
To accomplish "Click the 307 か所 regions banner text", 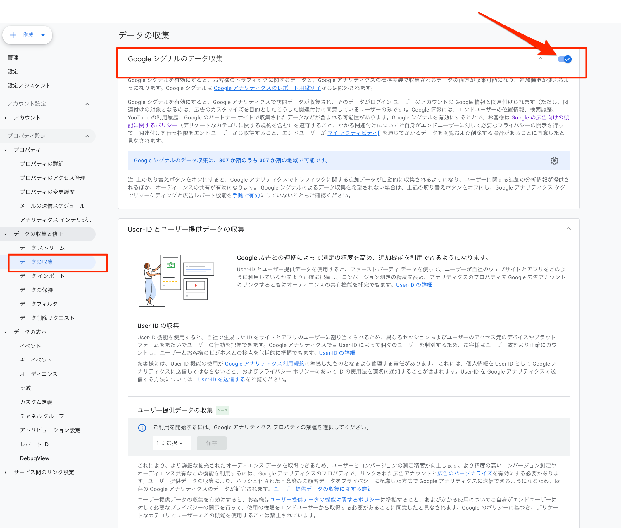I will pos(230,160).
